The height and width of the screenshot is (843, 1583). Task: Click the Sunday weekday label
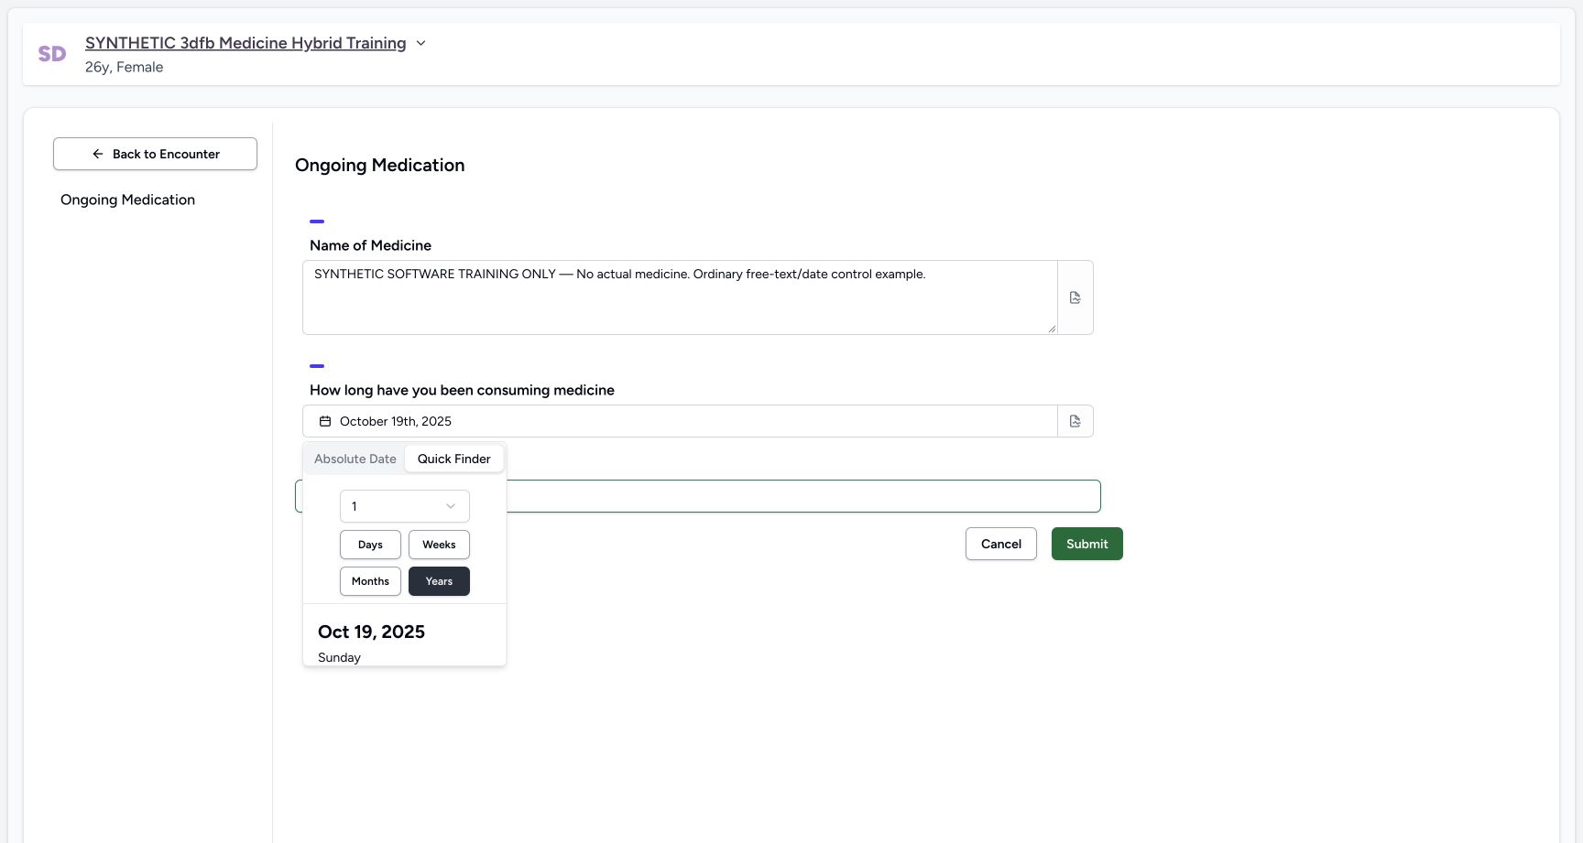point(339,657)
